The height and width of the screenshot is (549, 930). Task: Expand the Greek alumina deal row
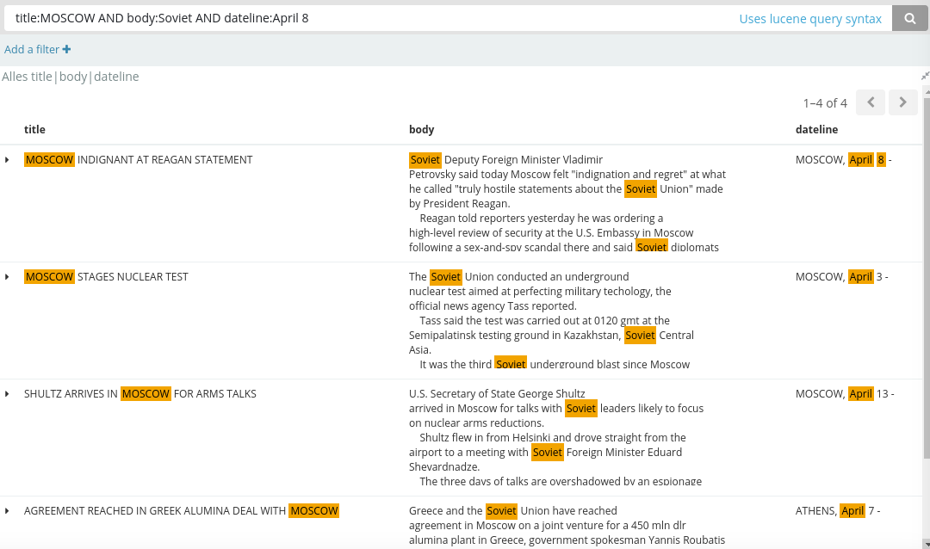7,511
